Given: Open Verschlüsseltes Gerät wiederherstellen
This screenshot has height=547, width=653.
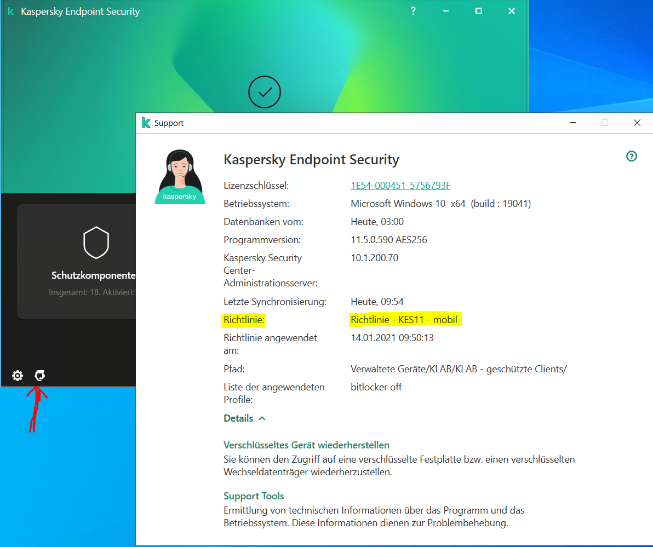Looking at the screenshot, I should 306,445.
